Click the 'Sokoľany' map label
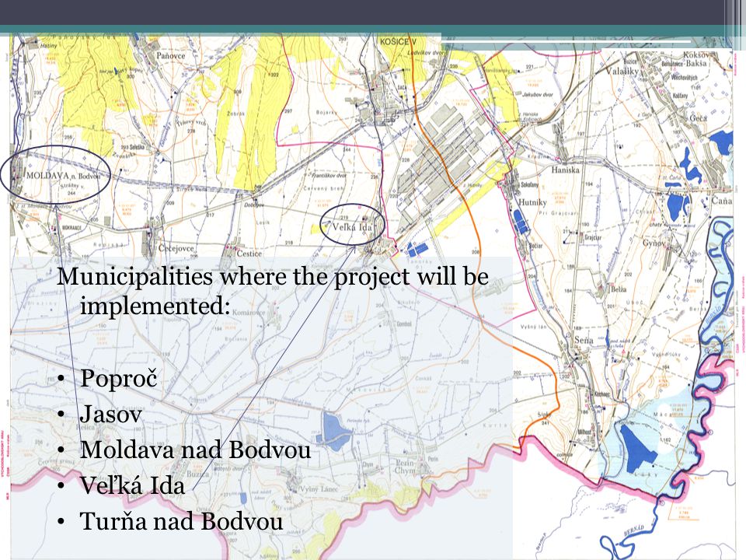Image resolution: width=746 pixels, height=560 pixels. (x=529, y=184)
